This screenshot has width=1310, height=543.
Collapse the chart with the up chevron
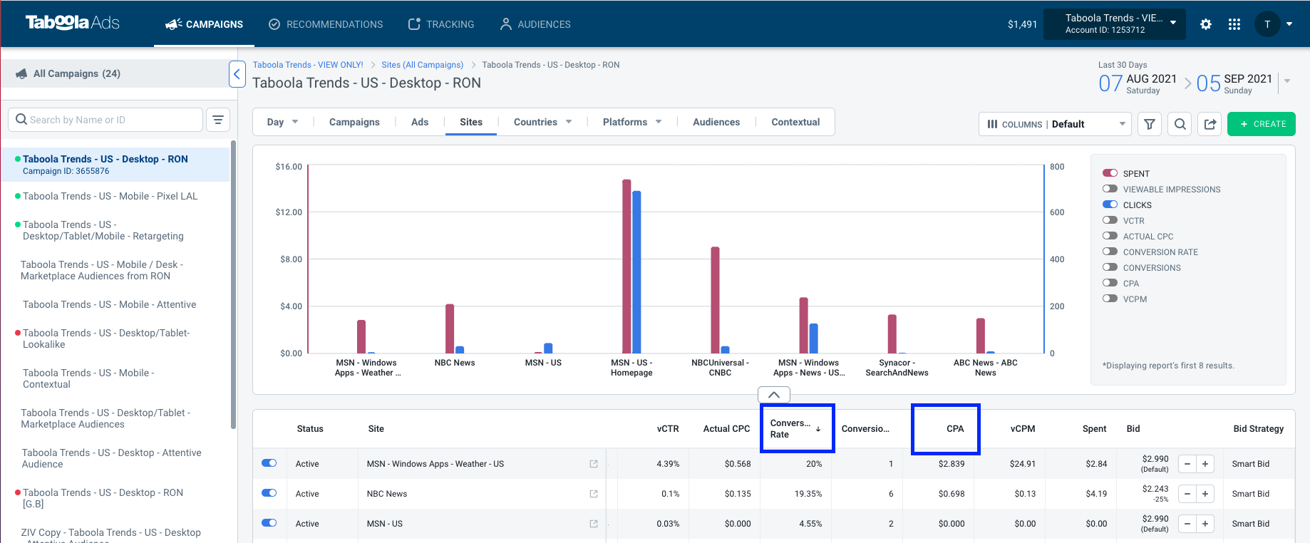pyautogui.click(x=774, y=395)
